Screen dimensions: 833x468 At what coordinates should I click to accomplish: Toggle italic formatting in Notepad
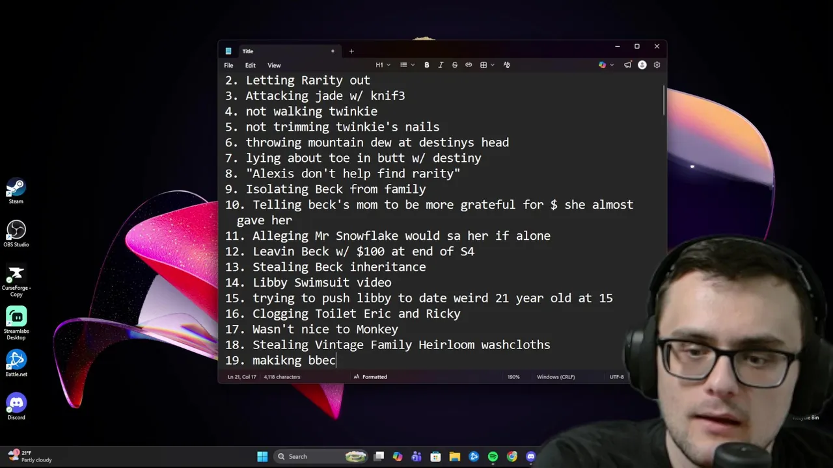pyautogui.click(x=441, y=65)
